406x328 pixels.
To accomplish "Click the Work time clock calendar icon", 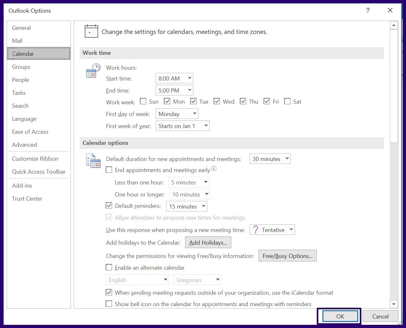I will (93, 70).
